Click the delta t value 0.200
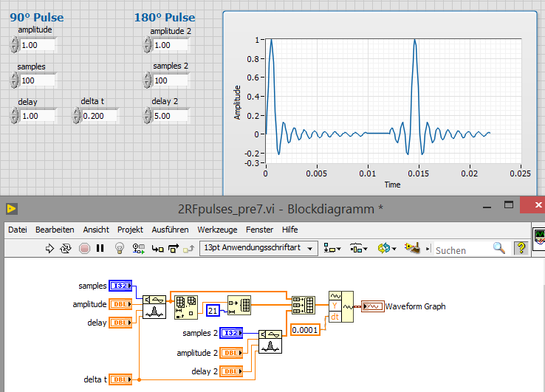 coord(100,116)
